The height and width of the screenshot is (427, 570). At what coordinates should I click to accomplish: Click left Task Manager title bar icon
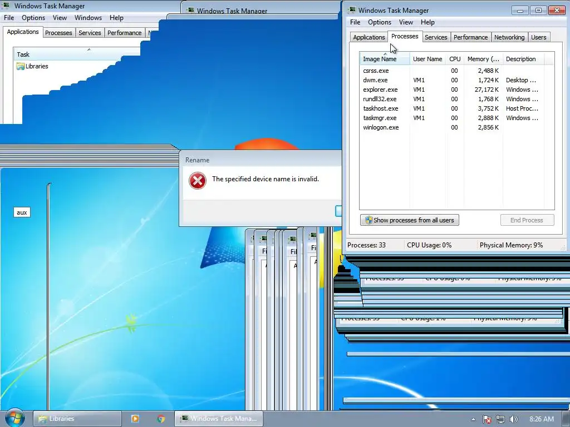click(x=6, y=6)
